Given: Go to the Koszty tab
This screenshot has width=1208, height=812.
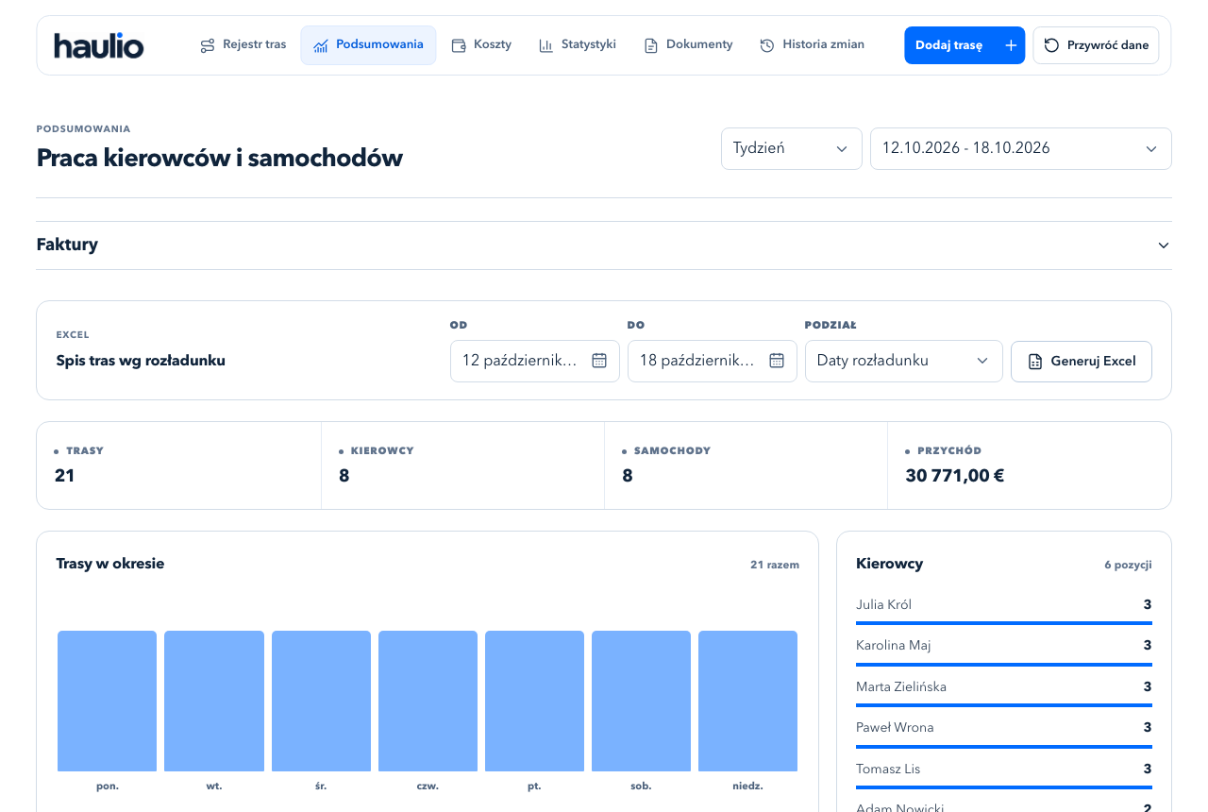Looking at the screenshot, I should point(481,45).
